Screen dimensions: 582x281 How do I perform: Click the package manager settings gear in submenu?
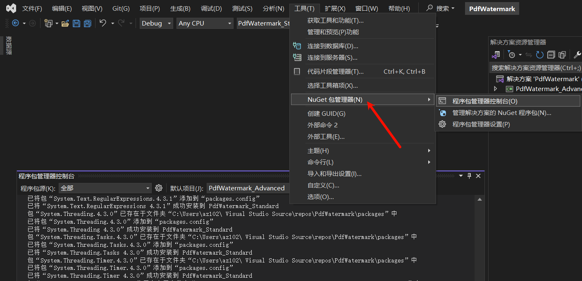point(442,124)
